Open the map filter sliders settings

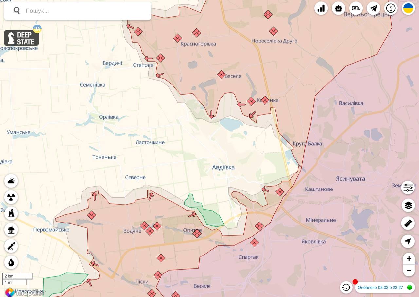tap(408, 188)
